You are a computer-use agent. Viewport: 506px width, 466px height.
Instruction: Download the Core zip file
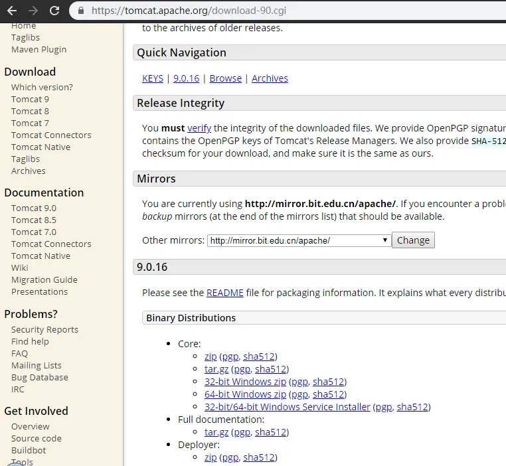tap(211, 356)
